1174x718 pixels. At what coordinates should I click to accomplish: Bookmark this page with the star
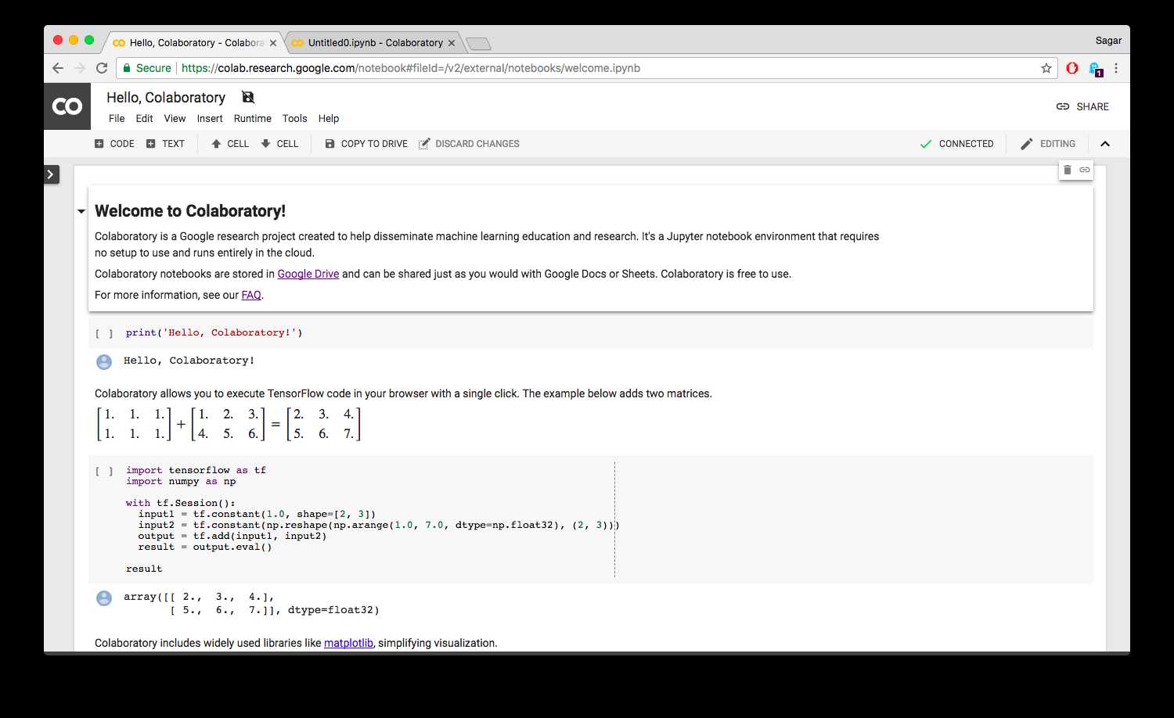pyautogui.click(x=1046, y=68)
